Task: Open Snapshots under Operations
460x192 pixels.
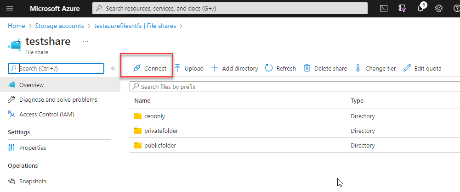Action: [x=33, y=181]
